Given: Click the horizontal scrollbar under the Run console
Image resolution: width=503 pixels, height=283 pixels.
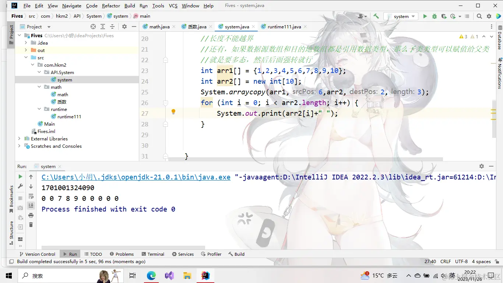Looking at the screenshot, I should 123,247.
